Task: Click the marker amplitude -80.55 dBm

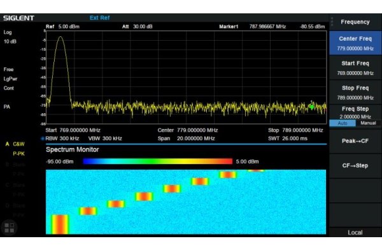Action: pyautogui.click(x=313, y=27)
